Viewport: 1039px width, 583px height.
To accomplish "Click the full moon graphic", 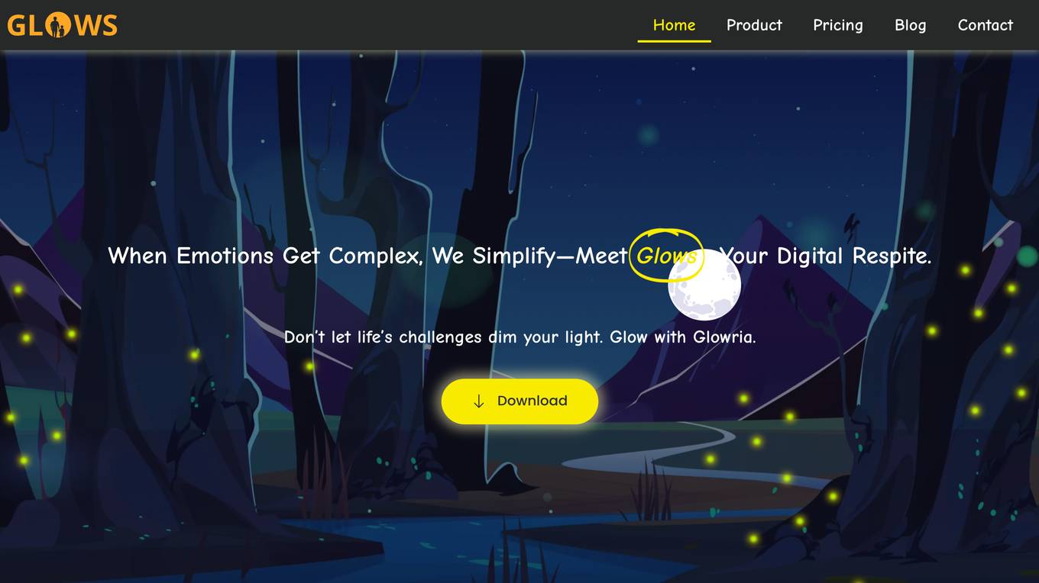I will point(704,285).
